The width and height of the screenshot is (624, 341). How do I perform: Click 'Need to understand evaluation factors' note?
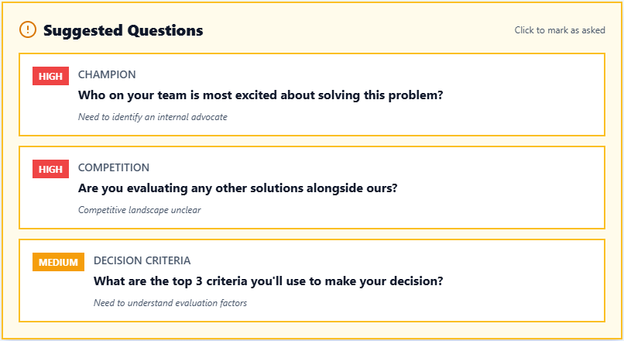170,303
